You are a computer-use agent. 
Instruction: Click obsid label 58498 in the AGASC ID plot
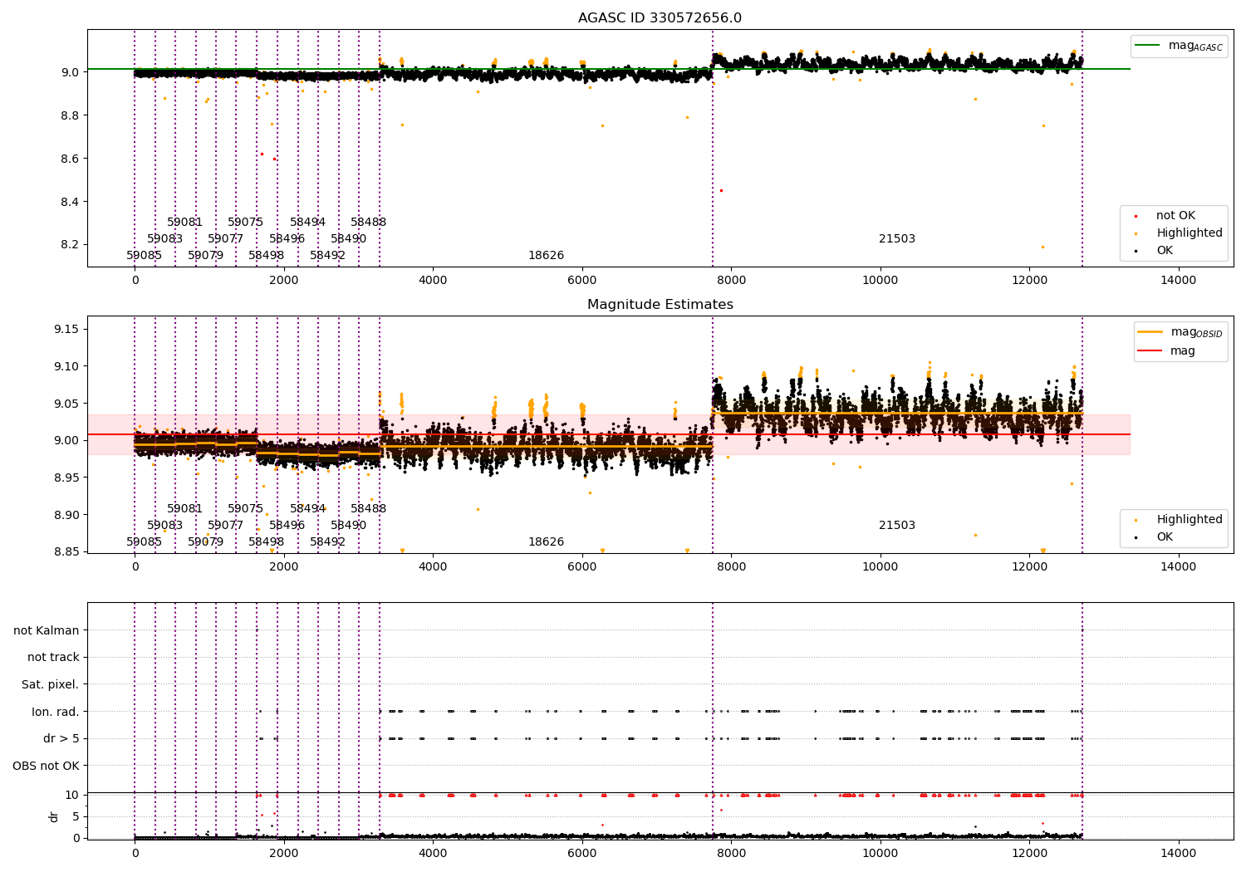click(267, 256)
